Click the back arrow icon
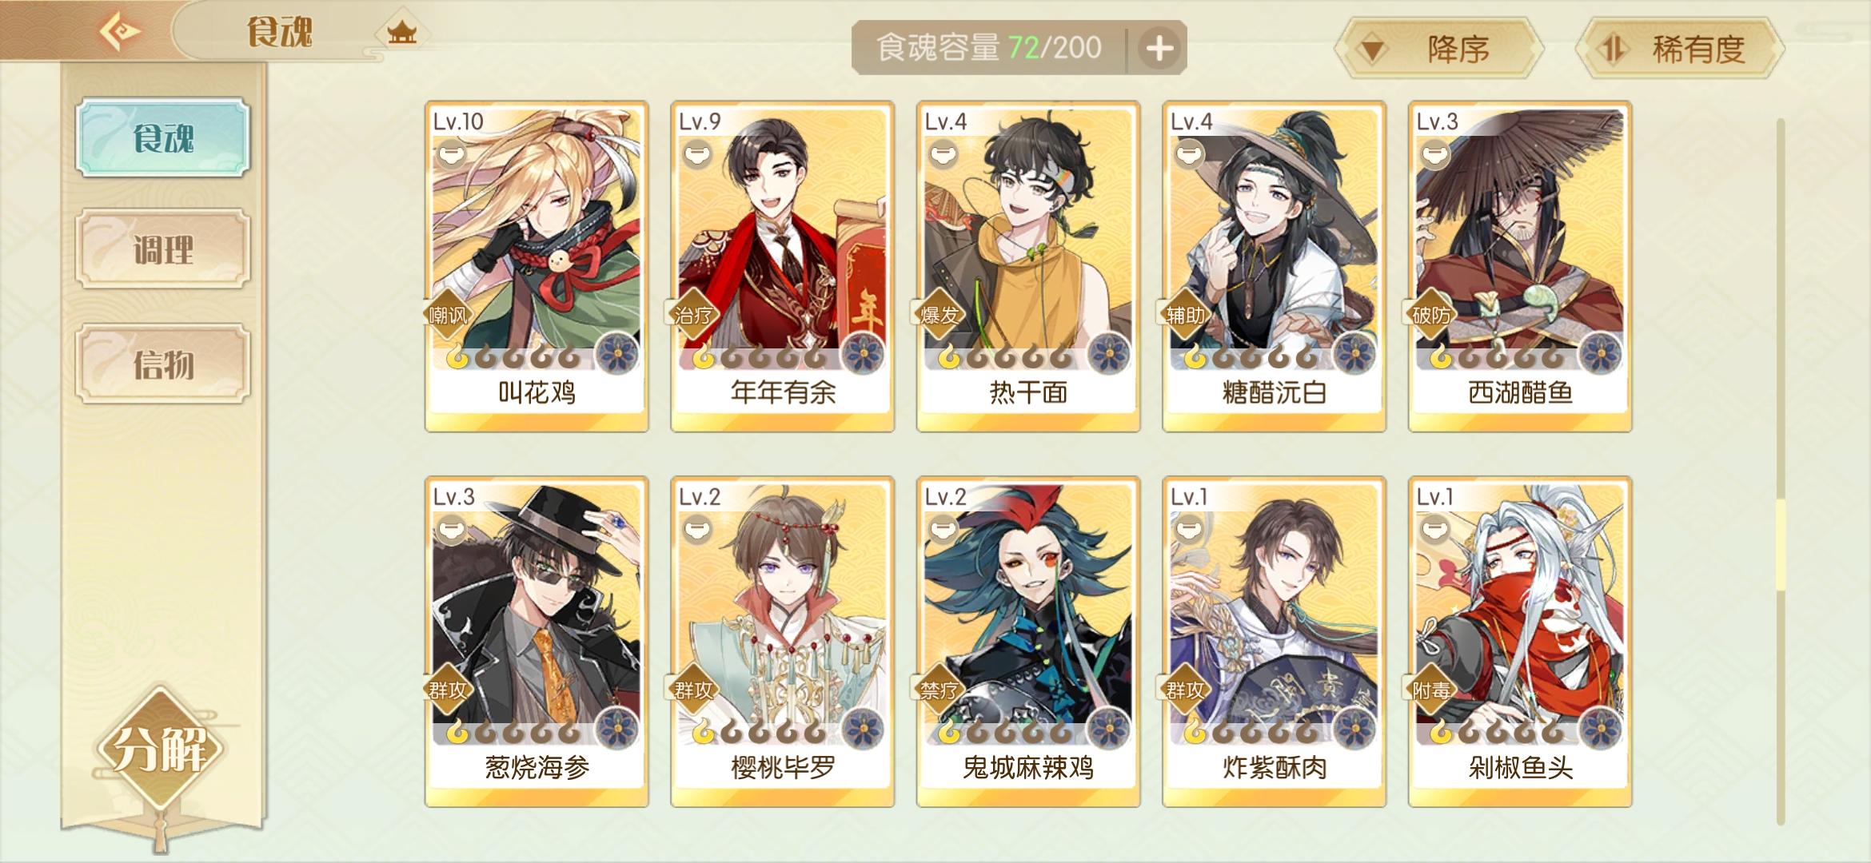 pos(120,32)
